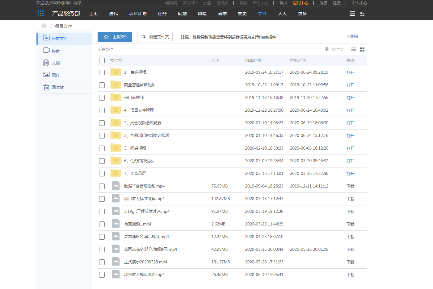433x289 pixels.
Task: Click the folder icon of 4、项目文件管理
Action: [116, 110]
